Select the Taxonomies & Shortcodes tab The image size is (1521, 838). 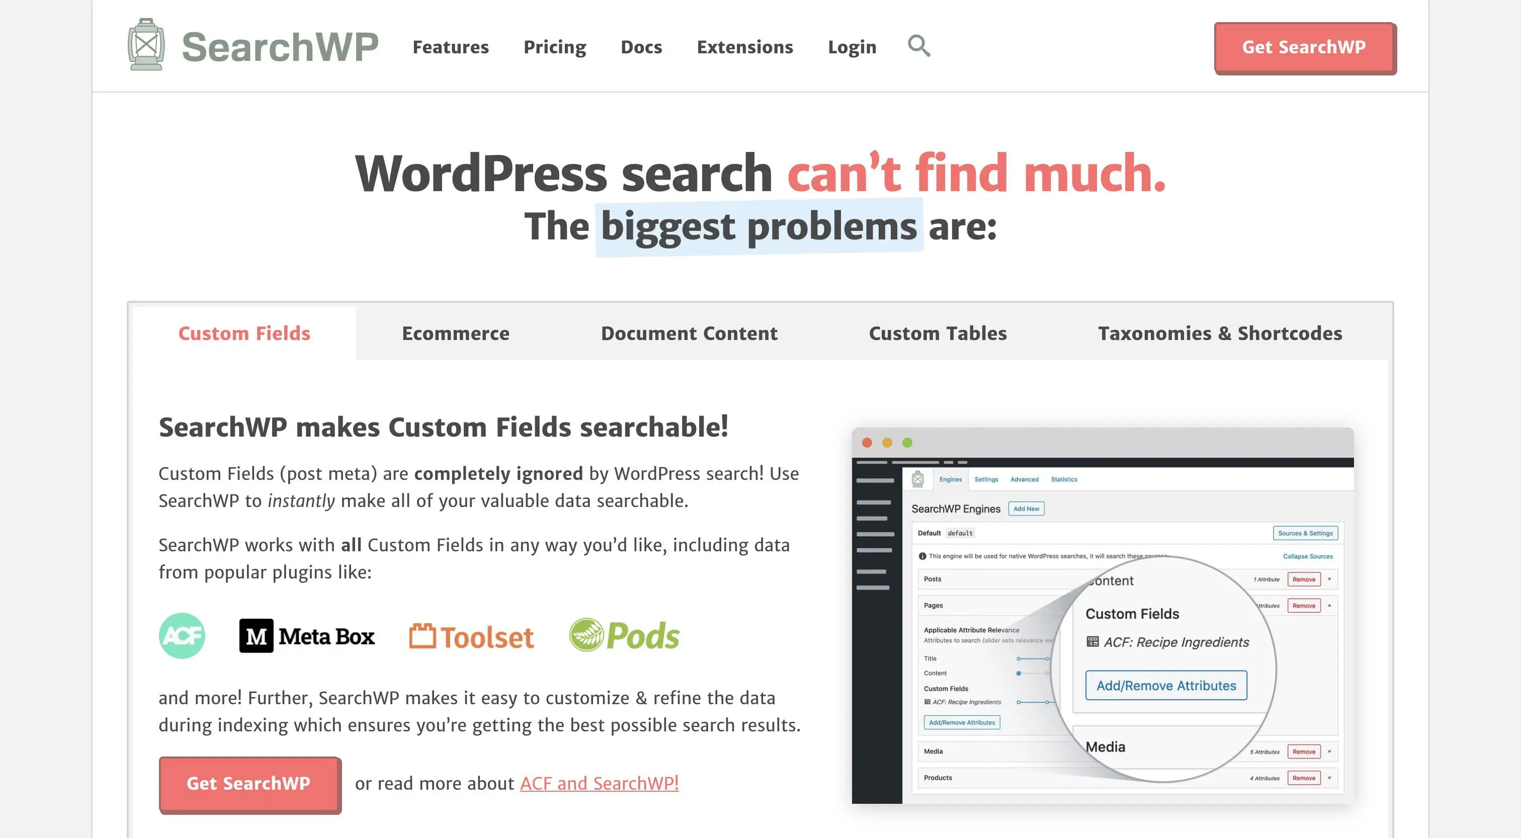(1220, 333)
